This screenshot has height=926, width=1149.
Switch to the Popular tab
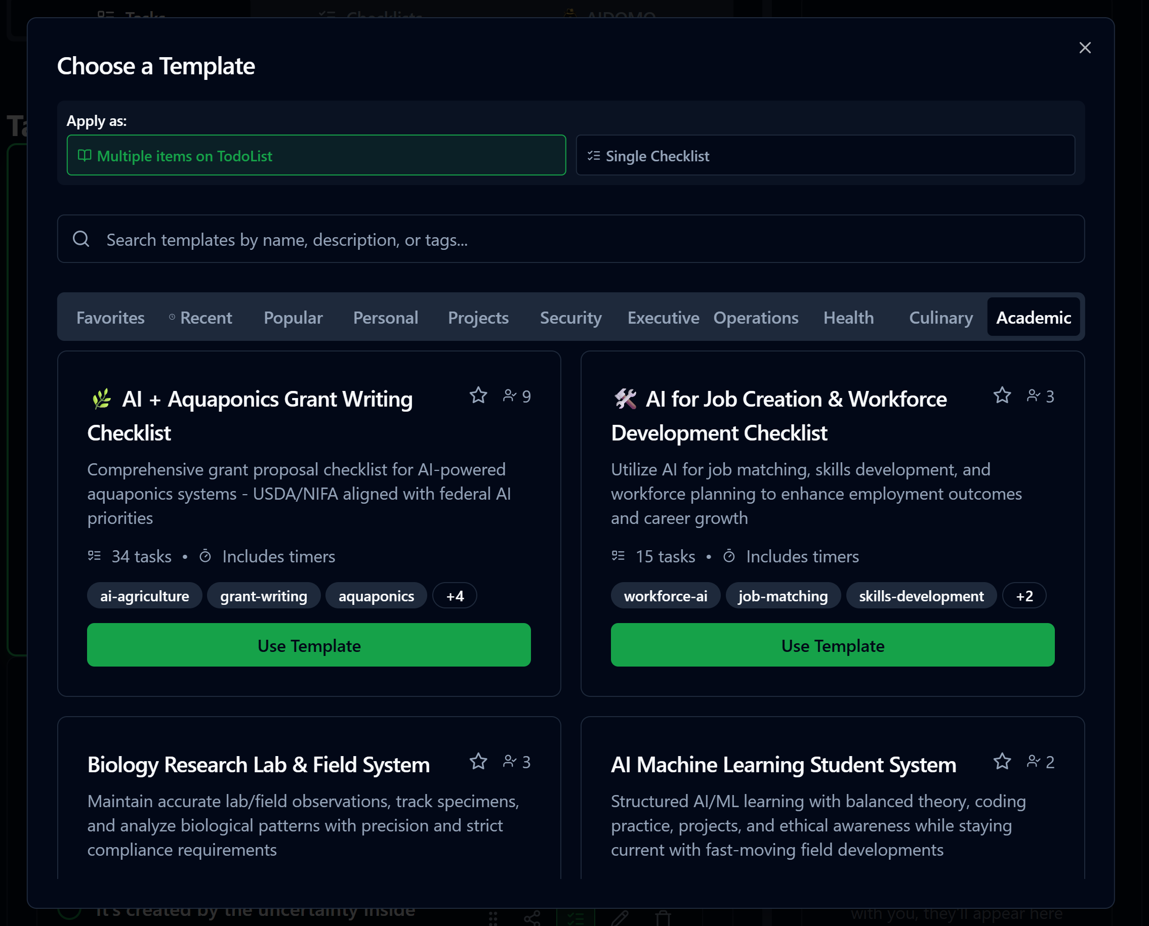(x=293, y=318)
